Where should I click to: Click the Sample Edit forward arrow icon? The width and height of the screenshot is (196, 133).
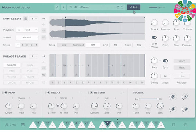(44, 19)
